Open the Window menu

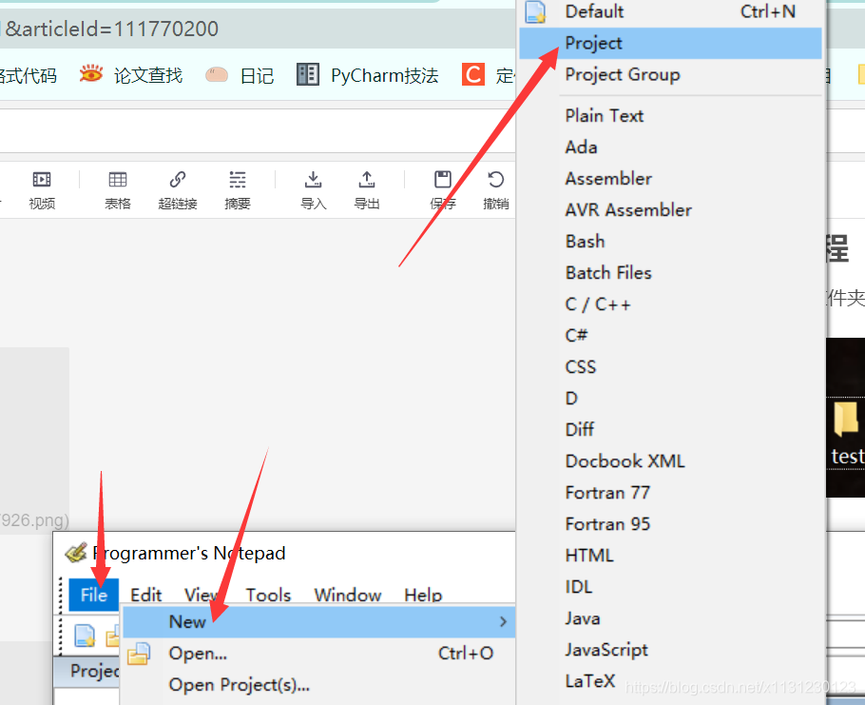(348, 595)
